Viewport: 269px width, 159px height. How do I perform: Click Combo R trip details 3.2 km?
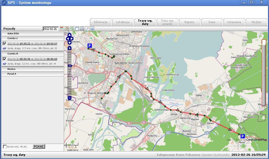(x=31, y=64)
